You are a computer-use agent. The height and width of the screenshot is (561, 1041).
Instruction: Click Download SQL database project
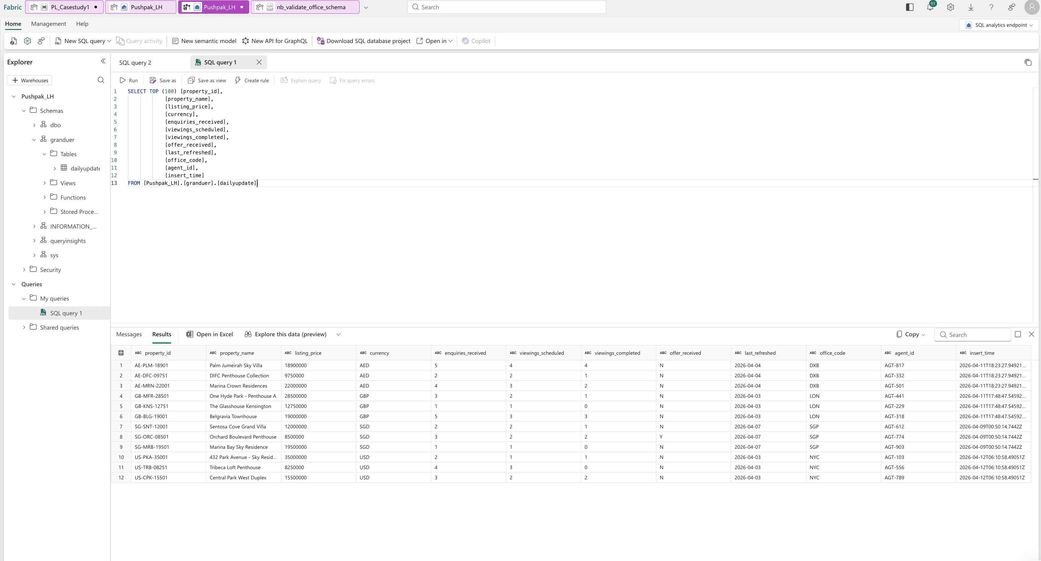[x=364, y=41]
